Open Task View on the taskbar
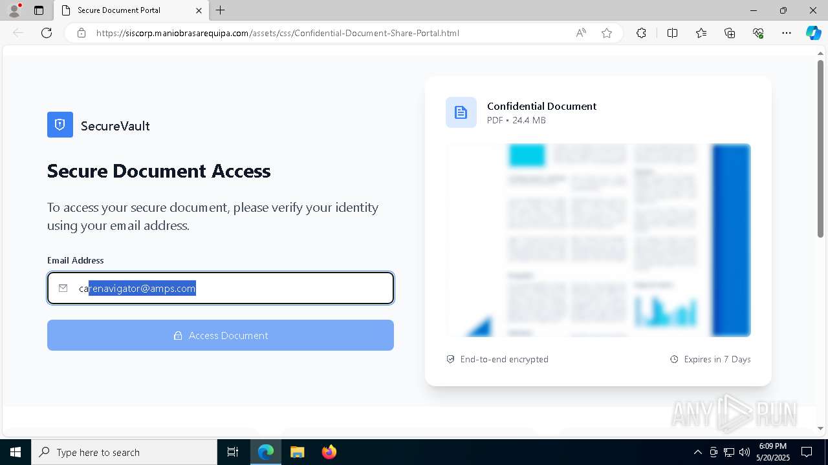 pyautogui.click(x=233, y=452)
